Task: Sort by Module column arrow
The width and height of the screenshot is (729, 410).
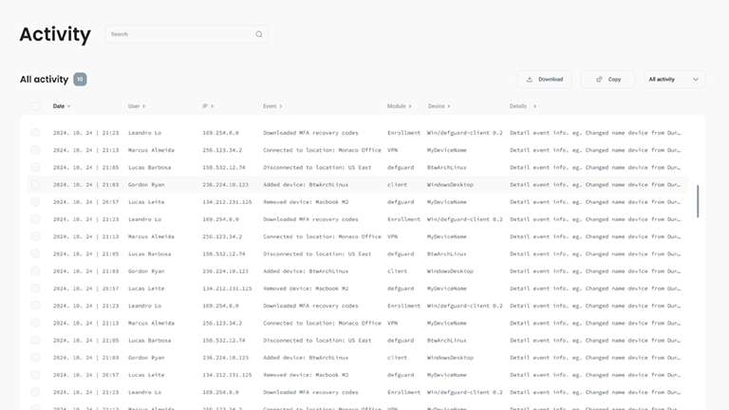Action: pyautogui.click(x=410, y=106)
